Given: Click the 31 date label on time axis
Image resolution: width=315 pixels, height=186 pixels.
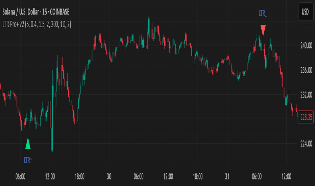Looking at the screenshot, I should [x=227, y=177].
